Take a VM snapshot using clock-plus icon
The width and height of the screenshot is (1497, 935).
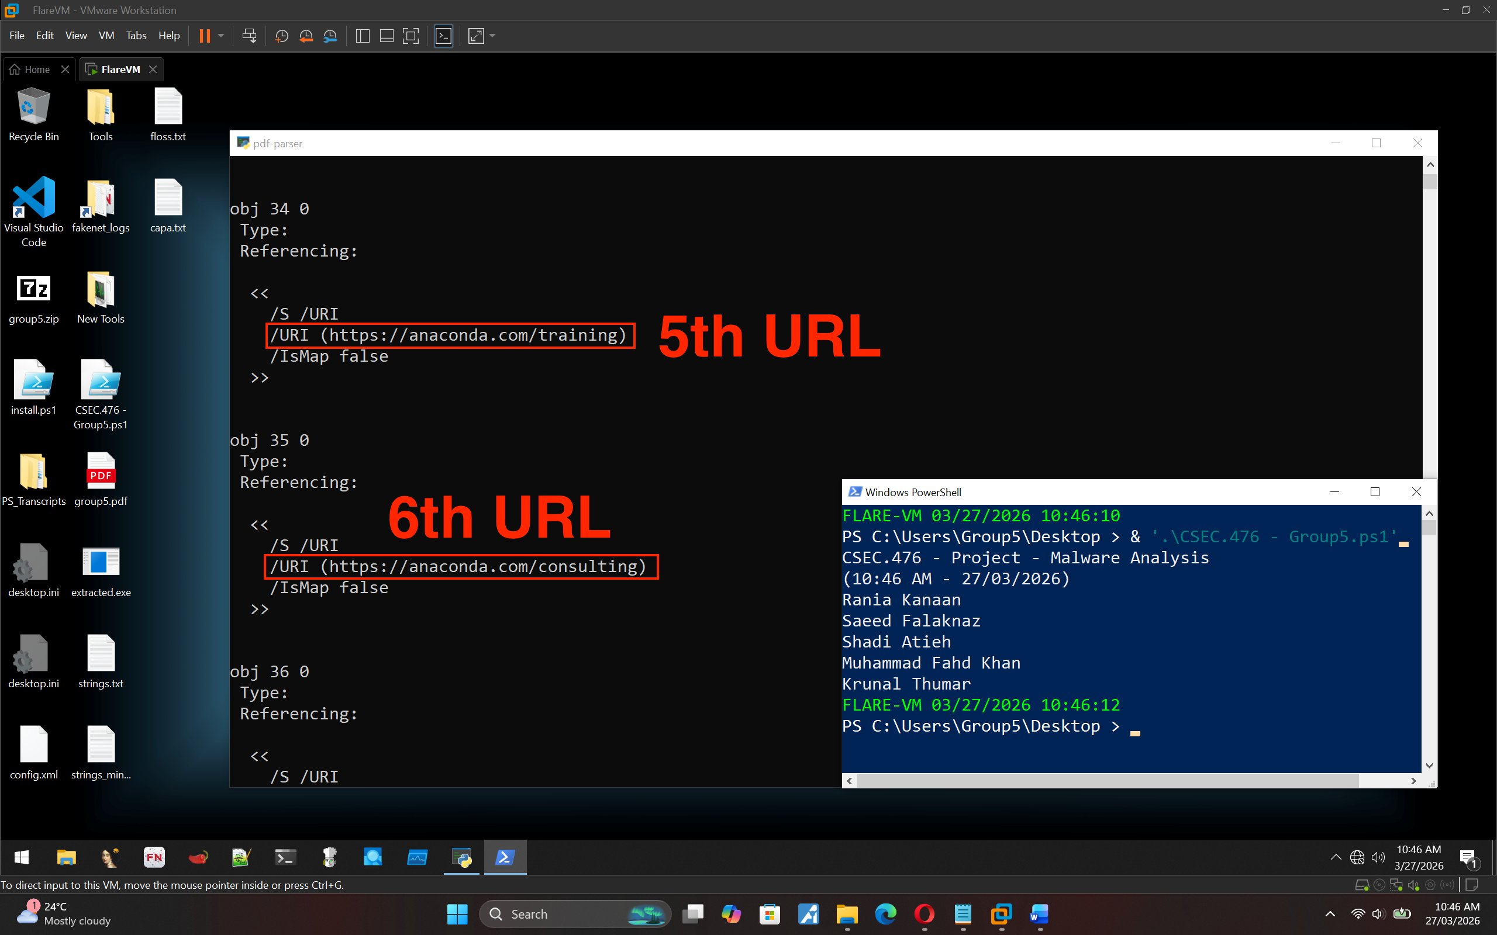[x=281, y=36]
